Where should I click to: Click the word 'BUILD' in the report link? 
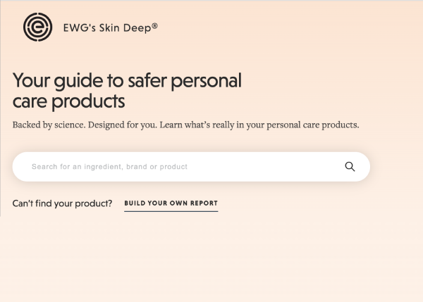click(x=135, y=203)
